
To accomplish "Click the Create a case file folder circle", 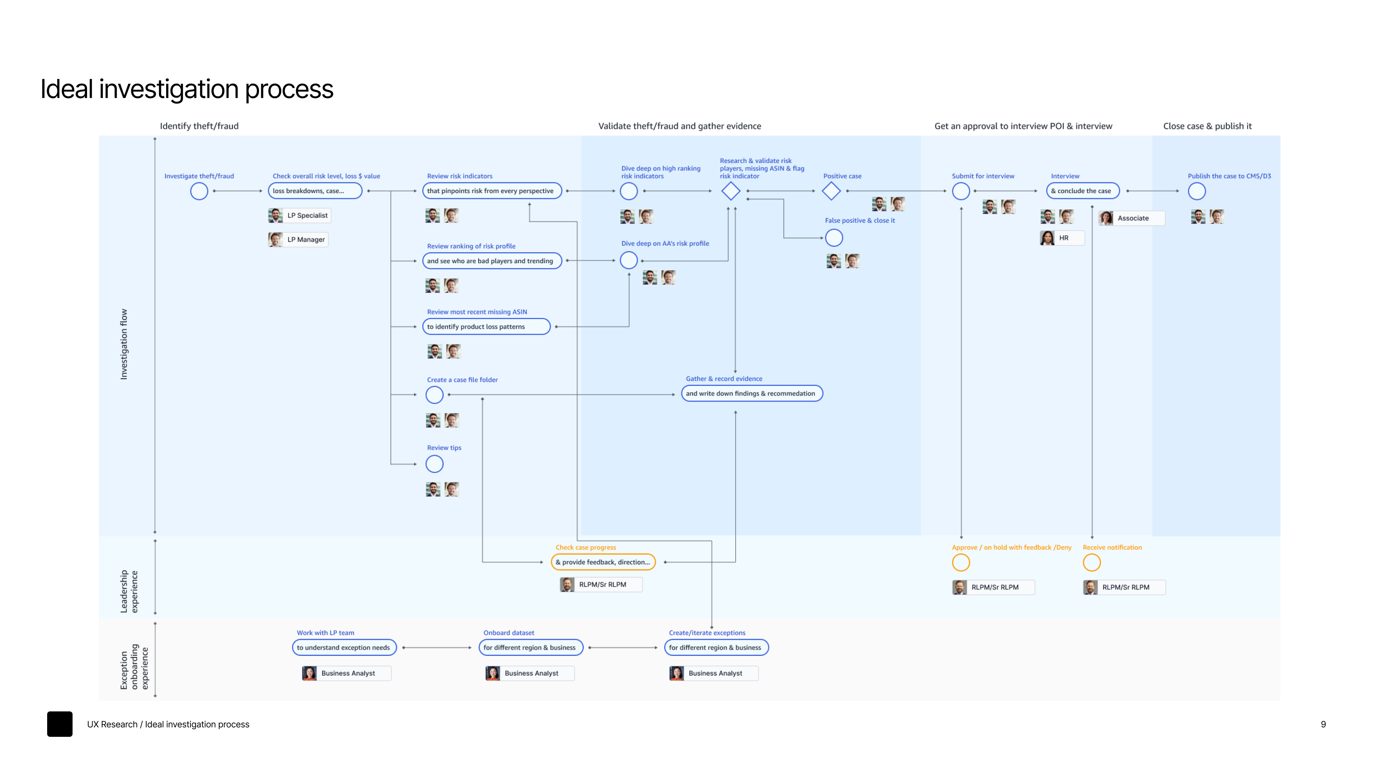I will [434, 395].
